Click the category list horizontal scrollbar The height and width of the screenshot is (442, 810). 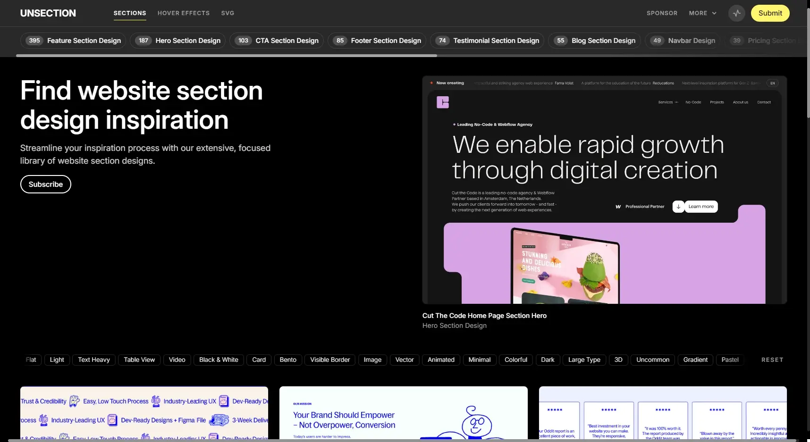pyautogui.click(x=227, y=56)
